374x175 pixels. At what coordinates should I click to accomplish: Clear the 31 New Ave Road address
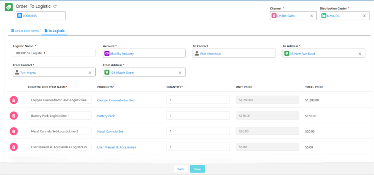[x=360, y=53]
